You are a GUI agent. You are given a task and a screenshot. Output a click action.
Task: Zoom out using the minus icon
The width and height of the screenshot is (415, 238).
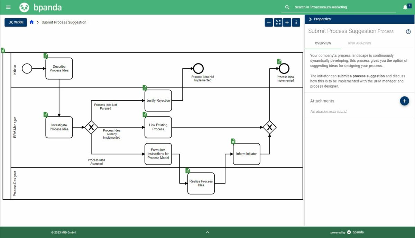[x=269, y=22]
